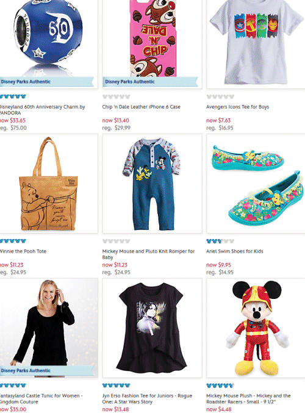Follow the Avengers Icons Tee for Boys link
This screenshot has width=305, height=413.
pyautogui.click(x=237, y=107)
